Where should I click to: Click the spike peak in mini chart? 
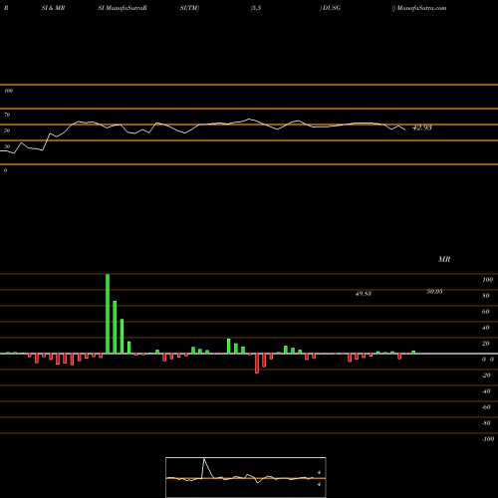[204, 459]
